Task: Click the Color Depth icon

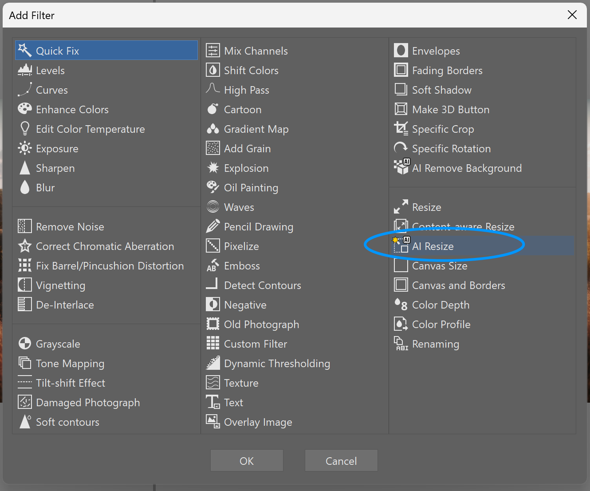Action: (401, 305)
